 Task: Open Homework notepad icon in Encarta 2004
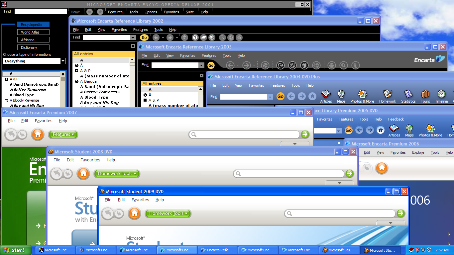click(x=388, y=96)
